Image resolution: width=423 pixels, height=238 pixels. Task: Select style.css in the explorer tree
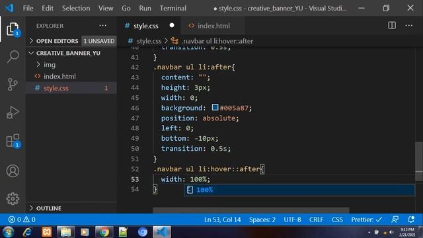pos(71,88)
